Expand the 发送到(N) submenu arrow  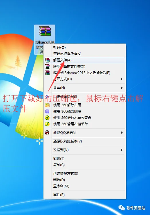click(122, 150)
